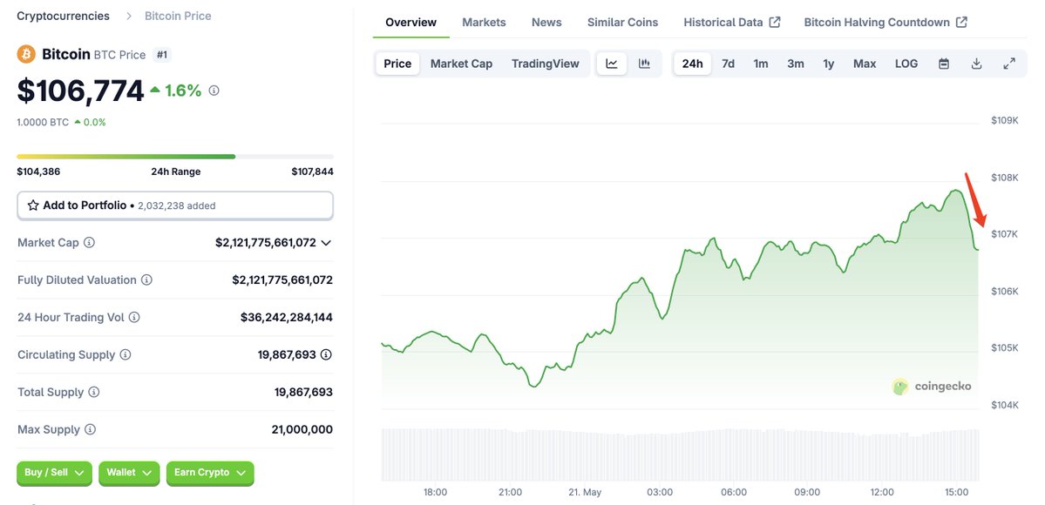This screenshot has height=505, width=1045.
Task: Open the calendar date range picker
Action: coord(944,64)
